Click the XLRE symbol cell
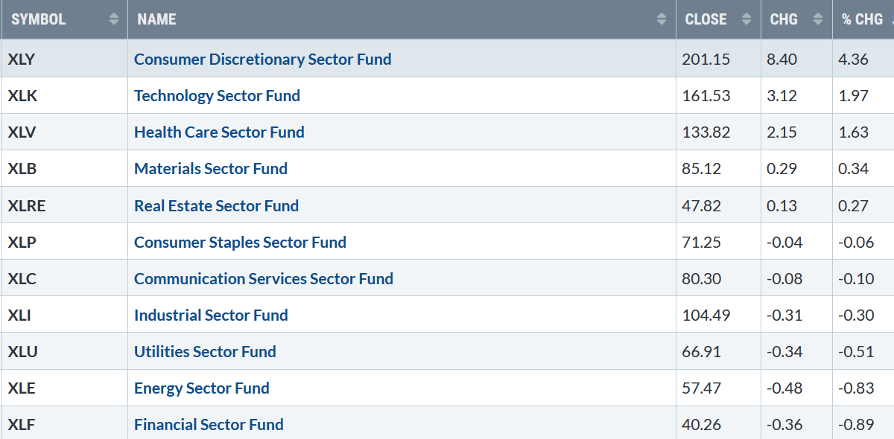This screenshot has width=894, height=439. click(x=64, y=205)
